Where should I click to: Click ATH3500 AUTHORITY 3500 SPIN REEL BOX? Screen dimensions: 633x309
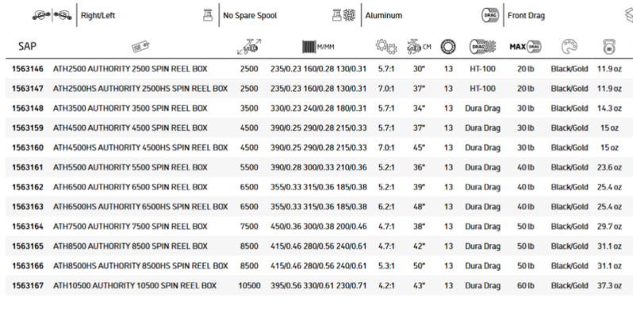tap(130, 108)
